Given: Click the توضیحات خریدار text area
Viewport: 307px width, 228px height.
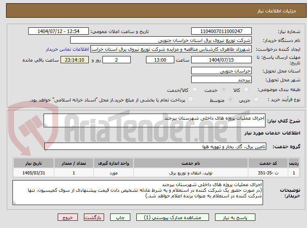Looking at the screenshot, I should [138, 193].
